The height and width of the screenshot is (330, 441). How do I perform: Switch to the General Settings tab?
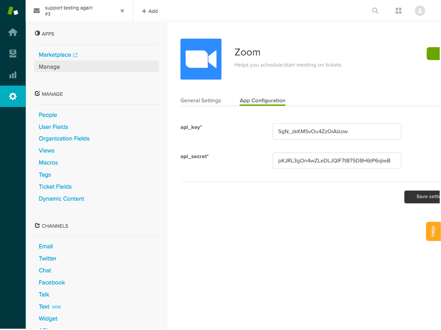[201, 101]
